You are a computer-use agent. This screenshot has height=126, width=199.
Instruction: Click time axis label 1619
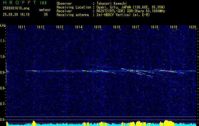(x=174, y=27)
